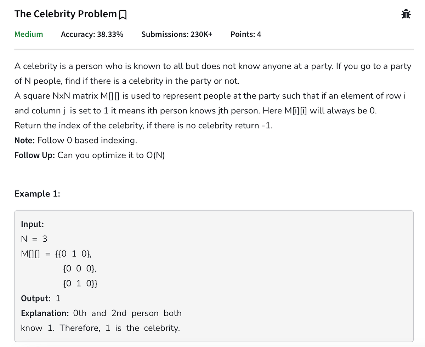Click the green Medium difficulty indicator
425x347 pixels.
coord(28,34)
